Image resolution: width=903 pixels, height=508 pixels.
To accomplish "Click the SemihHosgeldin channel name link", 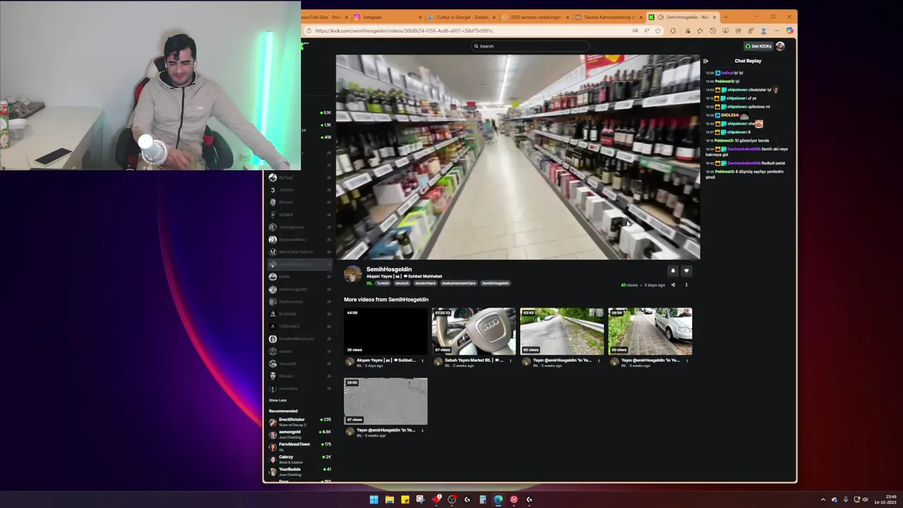I will pos(389,269).
